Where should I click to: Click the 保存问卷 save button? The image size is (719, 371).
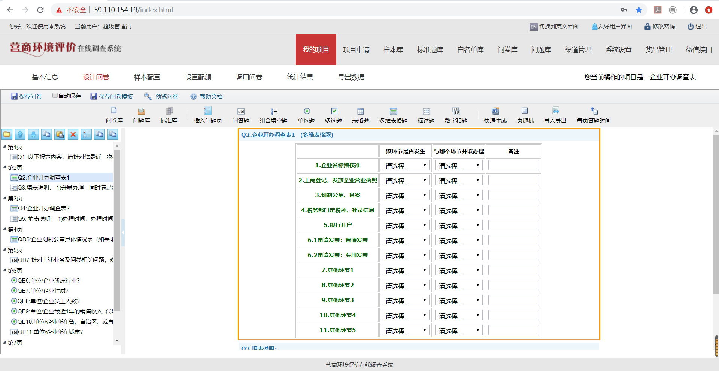(x=26, y=97)
